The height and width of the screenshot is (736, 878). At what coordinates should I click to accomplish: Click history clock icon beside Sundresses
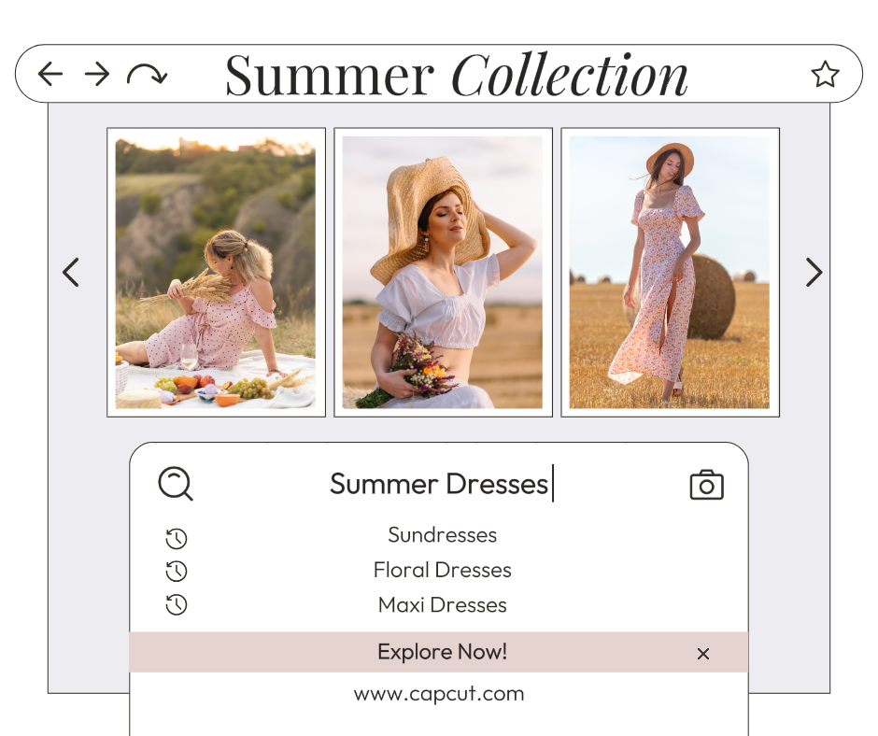pyautogui.click(x=177, y=538)
